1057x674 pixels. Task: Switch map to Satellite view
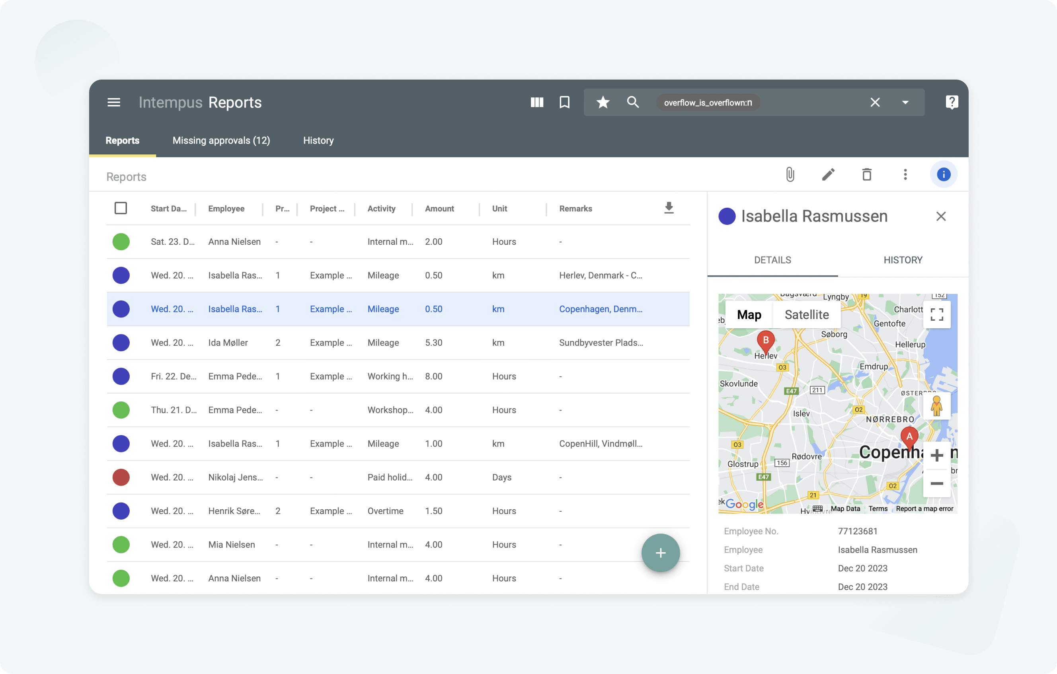[806, 315]
